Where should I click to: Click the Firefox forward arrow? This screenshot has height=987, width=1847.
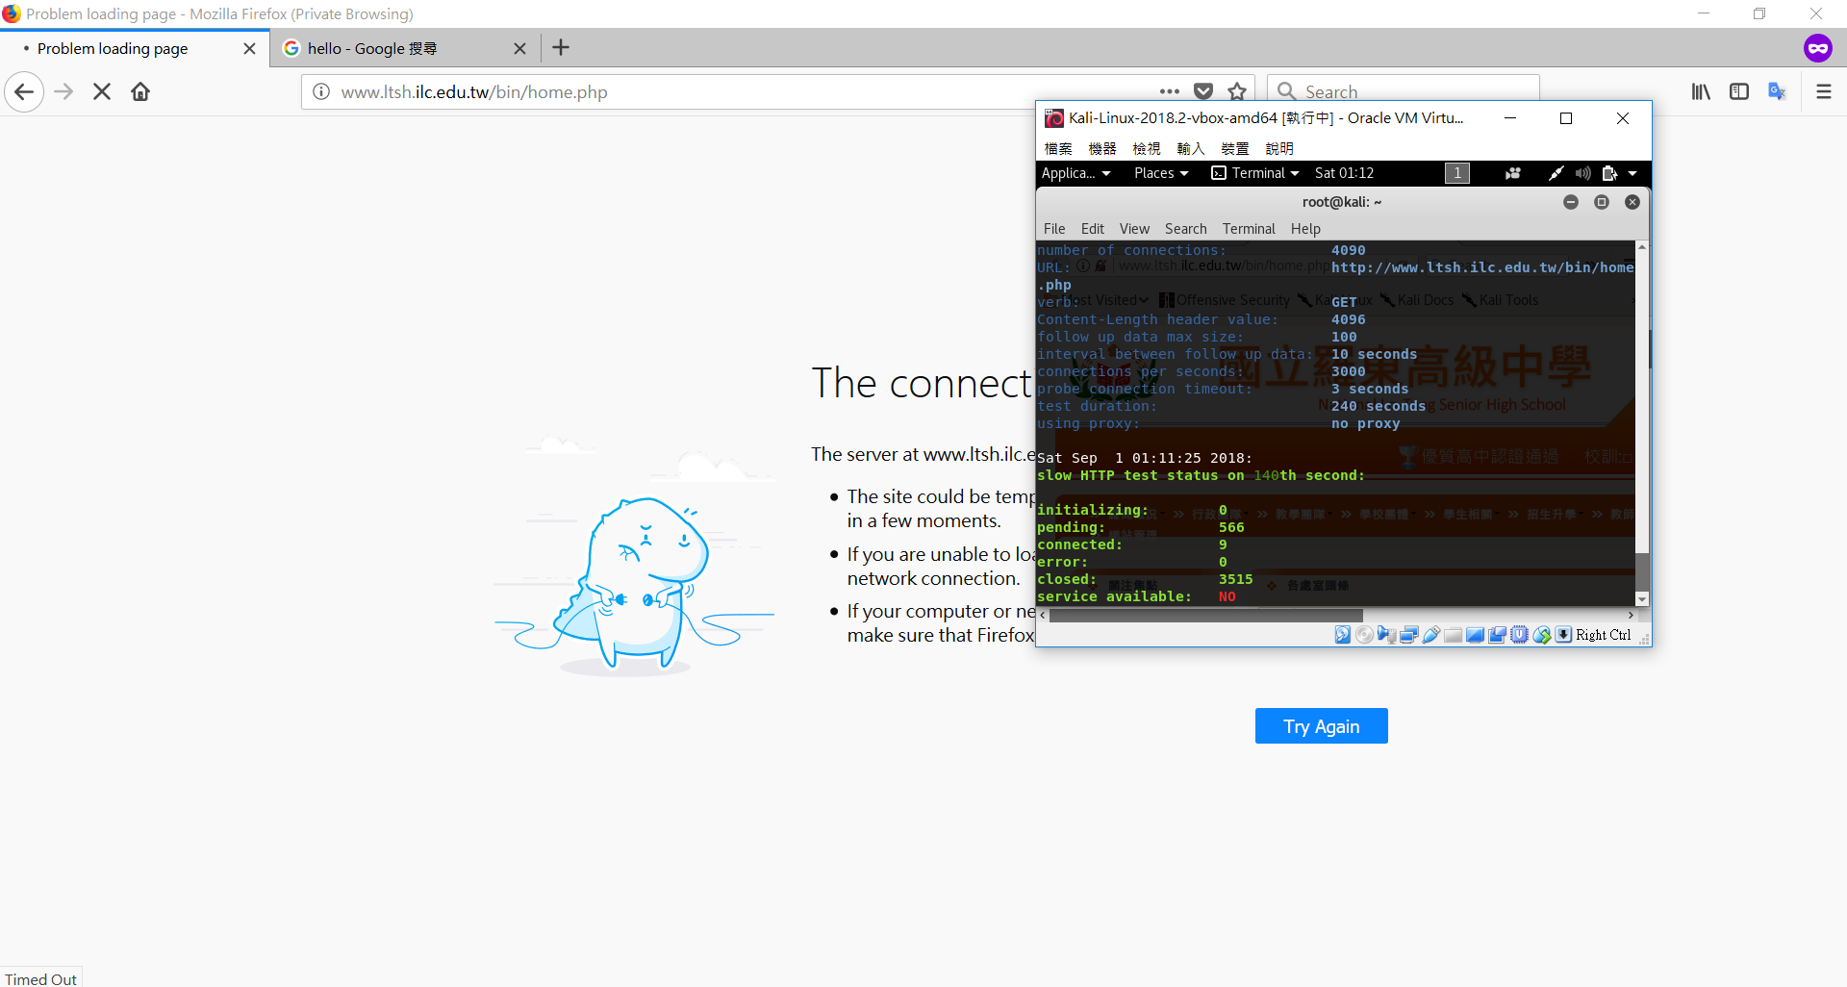coord(63,91)
